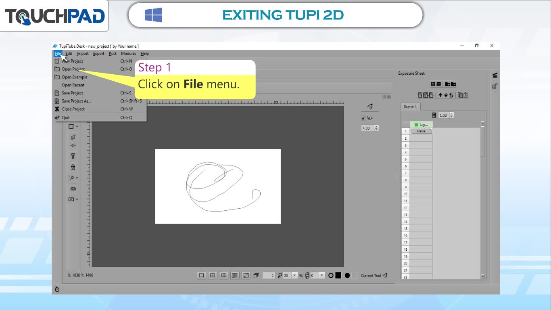Switch to the Scene 1 tab
The height and width of the screenshot is (310, 551).
click(411, 107)
